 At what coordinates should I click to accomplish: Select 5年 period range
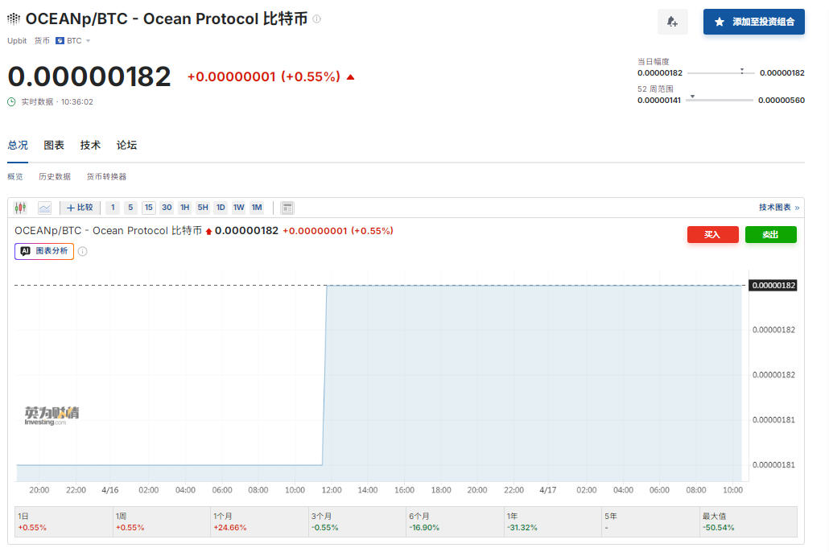click(x=650, y=522)
